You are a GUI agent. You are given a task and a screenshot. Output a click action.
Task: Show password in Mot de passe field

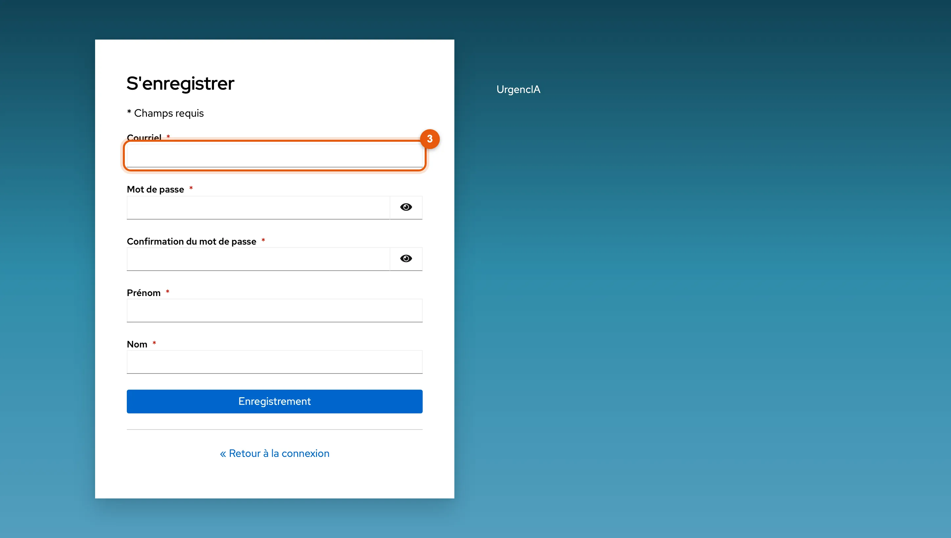pos(406,207)
